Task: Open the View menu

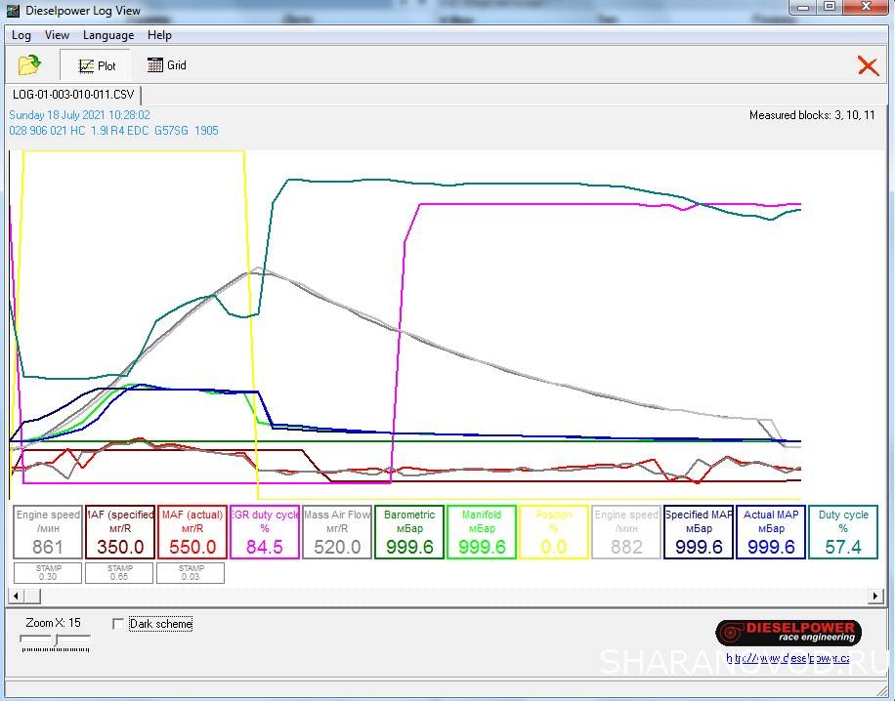Action: [x=58, y=35]
